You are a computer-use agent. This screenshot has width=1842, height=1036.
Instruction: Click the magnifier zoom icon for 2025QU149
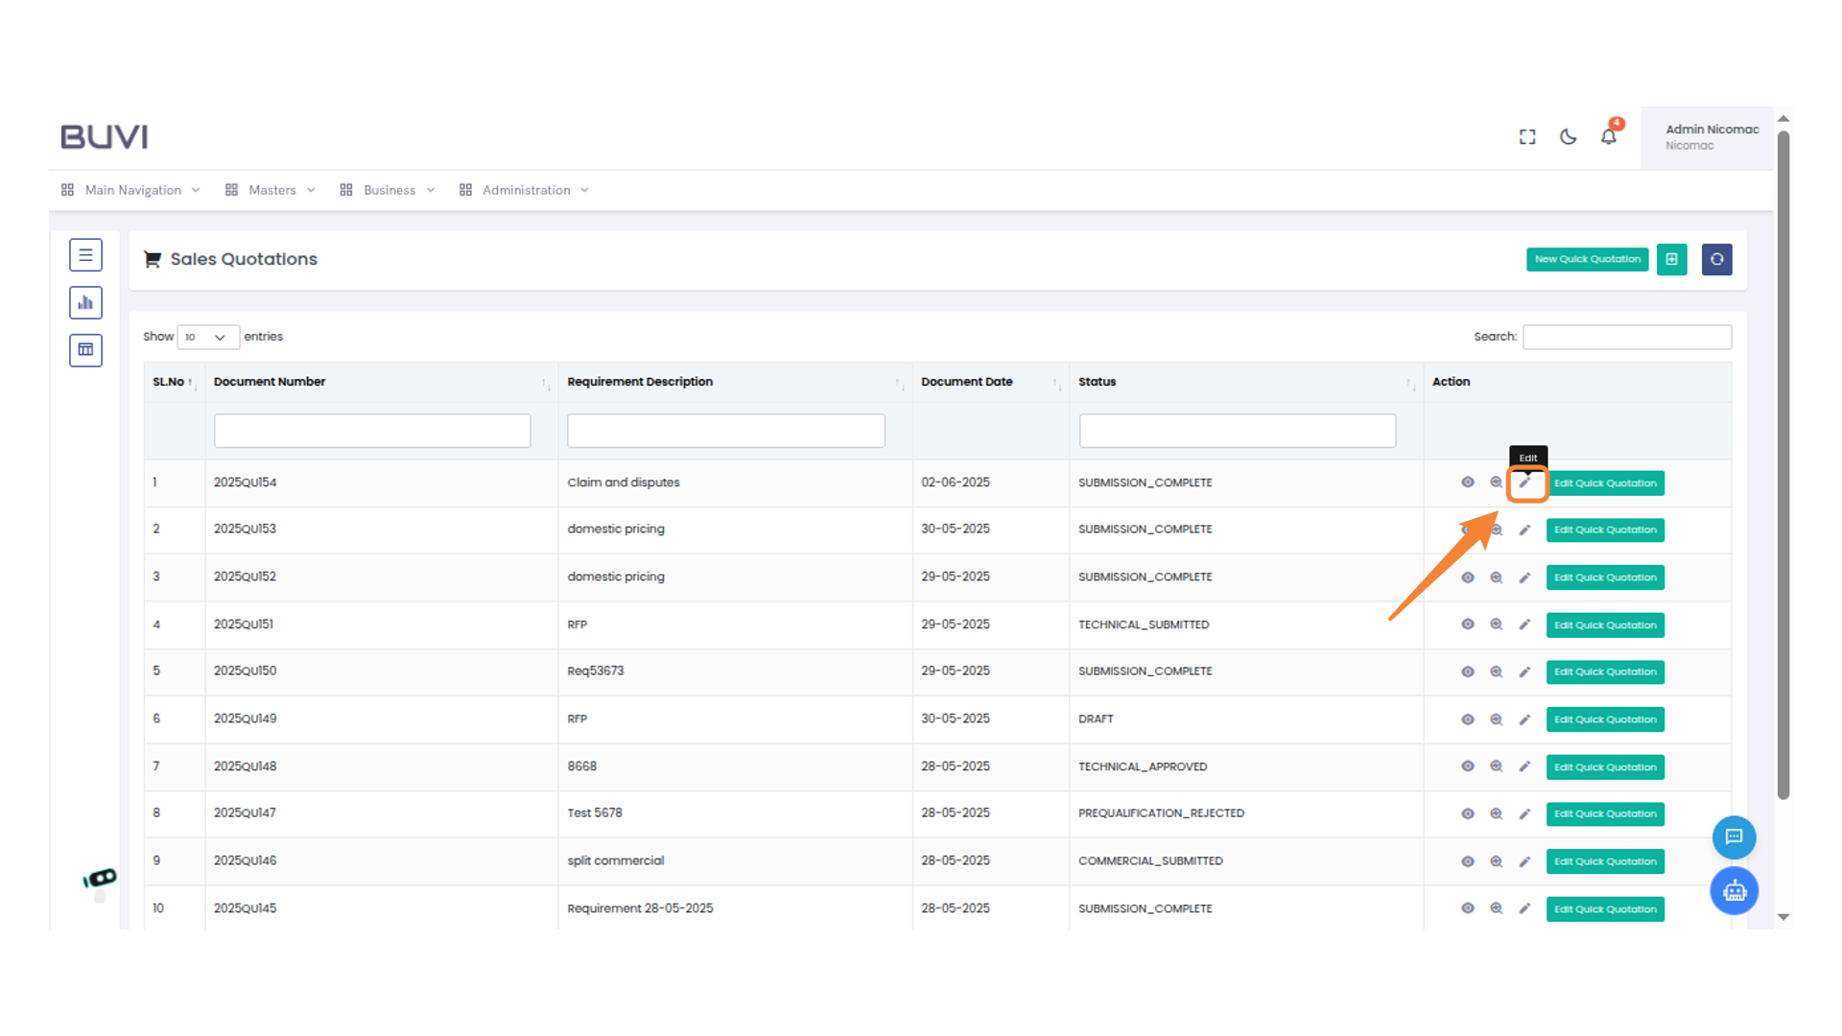click(1496, 719)
